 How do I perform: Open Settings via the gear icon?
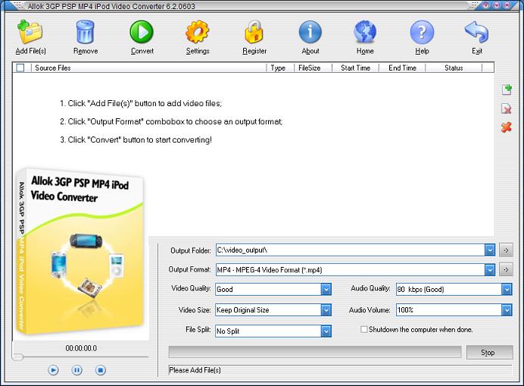(x=197, y=32)
